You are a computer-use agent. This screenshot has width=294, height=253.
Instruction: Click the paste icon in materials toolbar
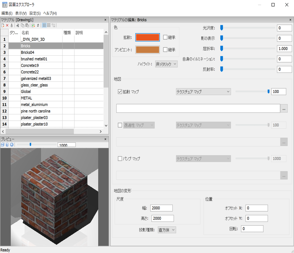(27, 25)
